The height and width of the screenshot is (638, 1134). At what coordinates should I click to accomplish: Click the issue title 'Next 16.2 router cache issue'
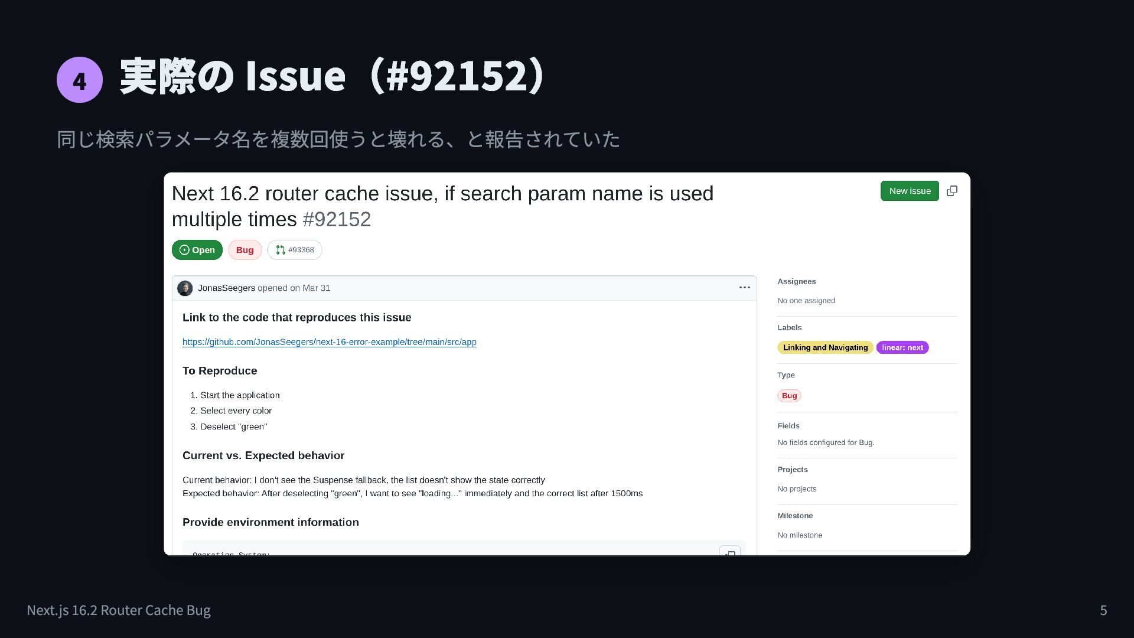(442, 206)
